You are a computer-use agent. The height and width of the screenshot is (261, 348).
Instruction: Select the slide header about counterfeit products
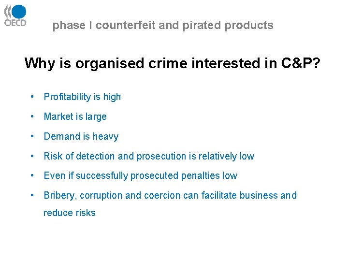pos(163,25)
